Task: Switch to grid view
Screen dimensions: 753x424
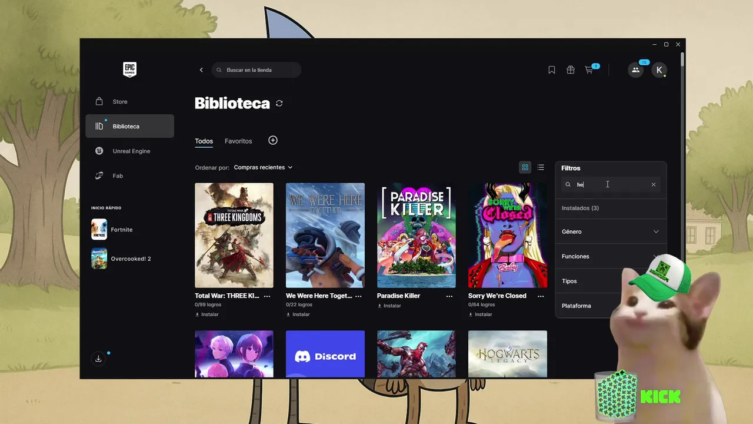Action: coord(525,167)
